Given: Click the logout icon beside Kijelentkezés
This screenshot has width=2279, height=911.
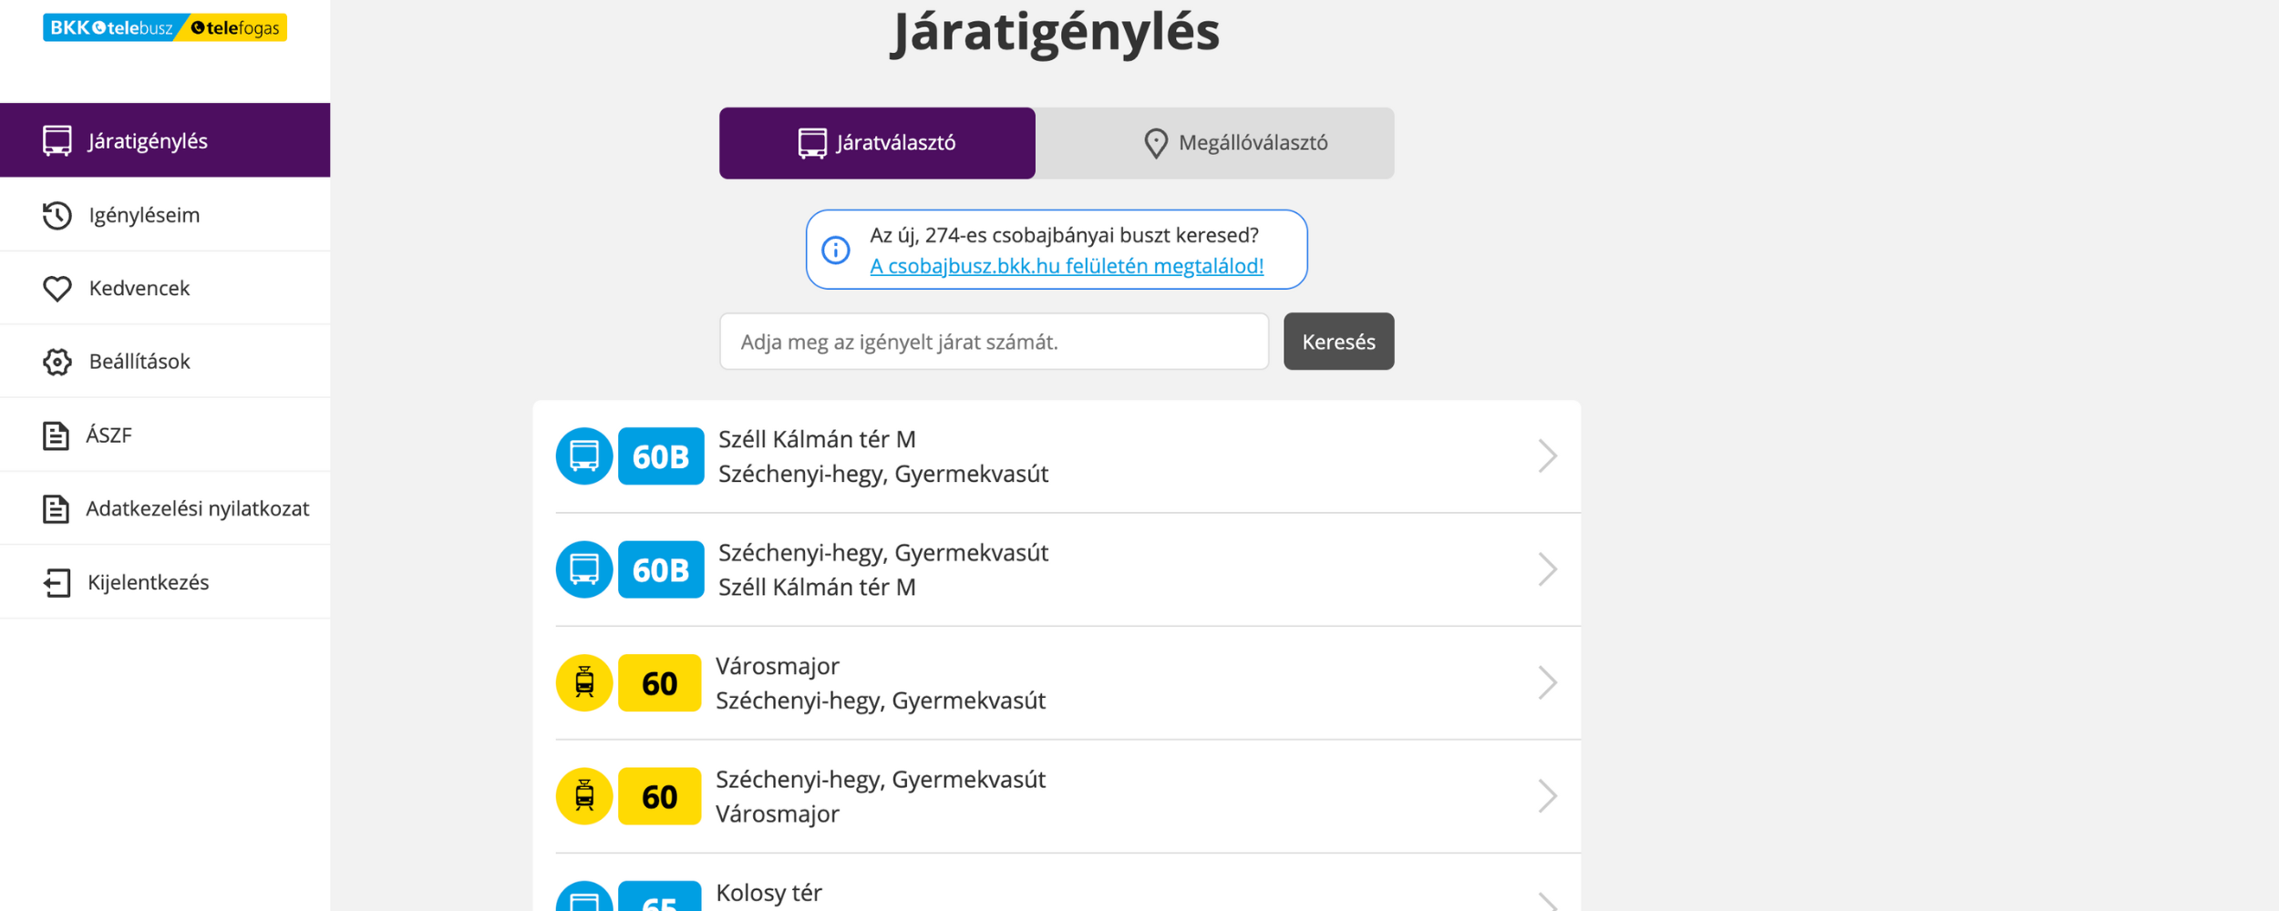Looking at the screenshot, I should click(x=57, y=583).
